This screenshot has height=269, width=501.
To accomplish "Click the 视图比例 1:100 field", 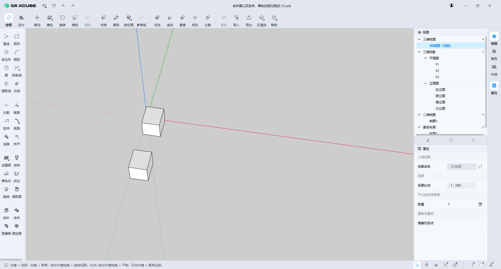I will click(461, 186).
